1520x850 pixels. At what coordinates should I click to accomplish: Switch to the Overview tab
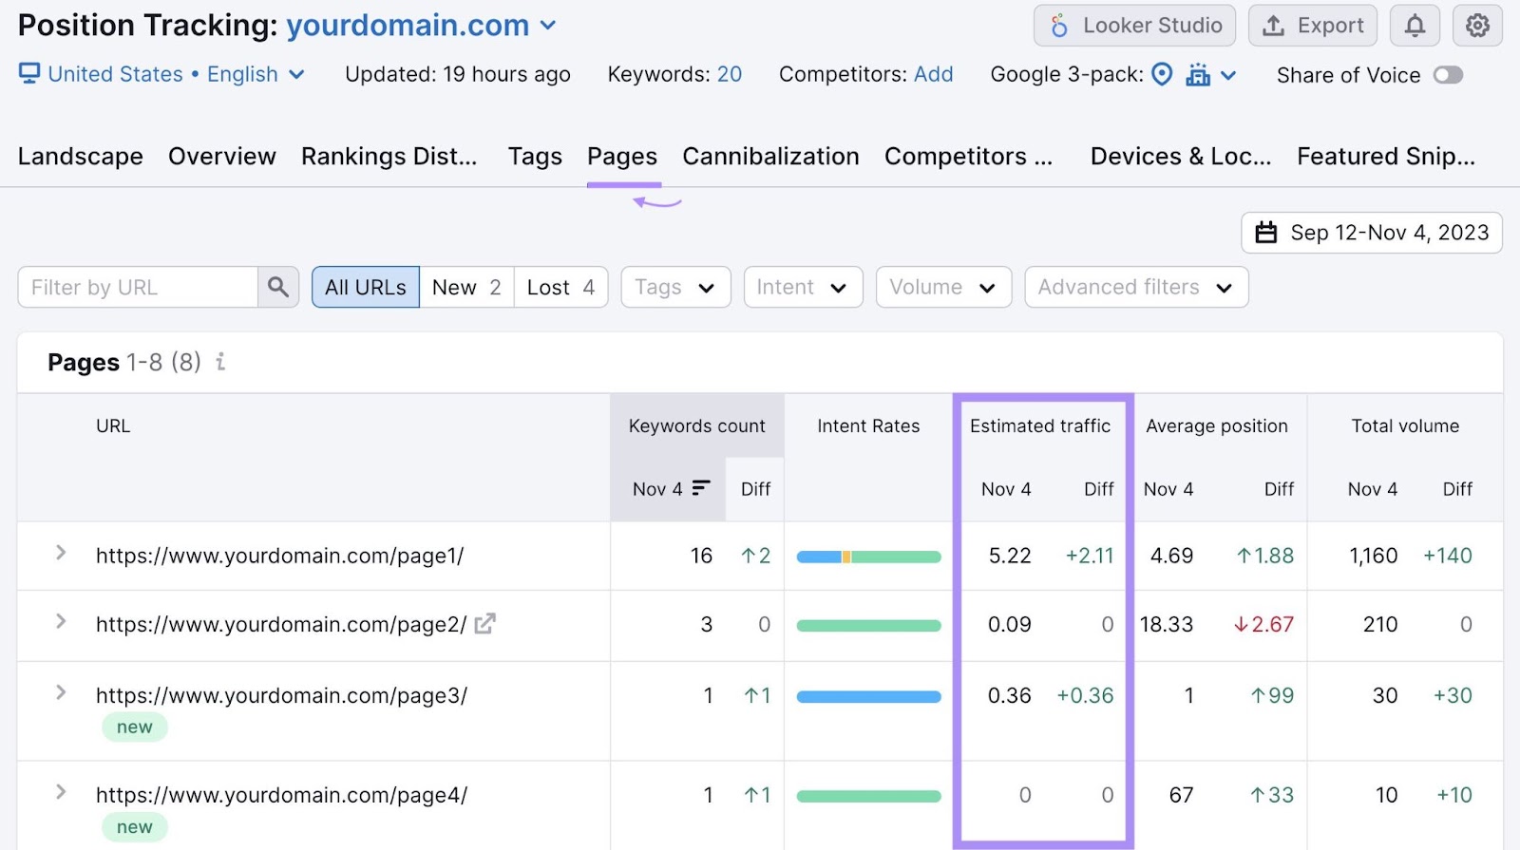tap(222, 156)
